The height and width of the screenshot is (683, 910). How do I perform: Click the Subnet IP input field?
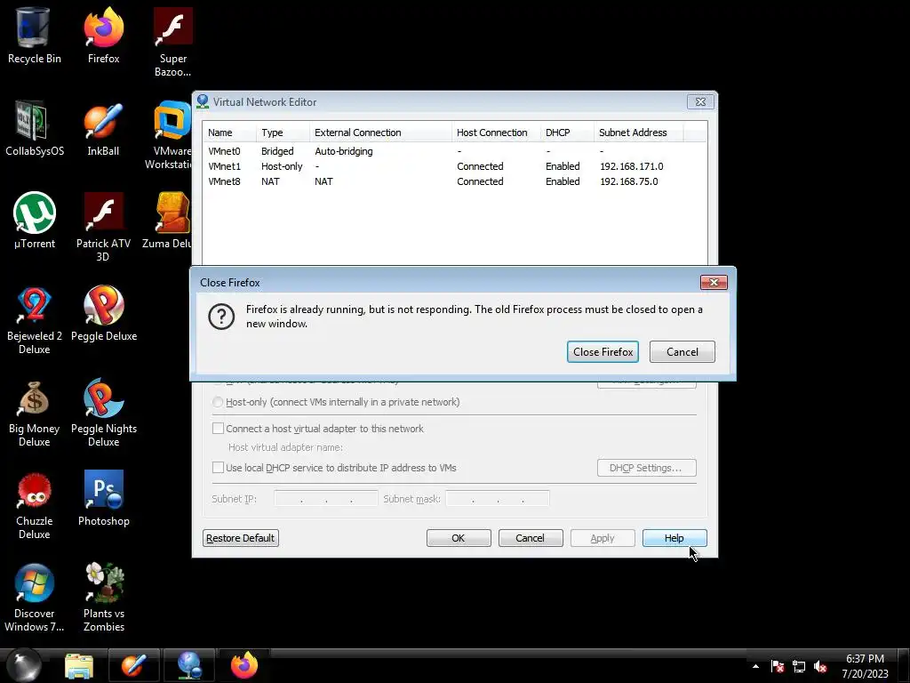(x=325, y=499)
